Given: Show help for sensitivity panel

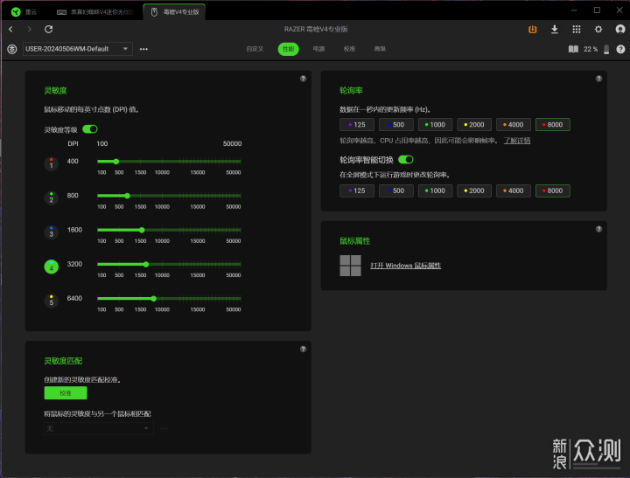Looking at the screenshot, I should coord(303,79).
